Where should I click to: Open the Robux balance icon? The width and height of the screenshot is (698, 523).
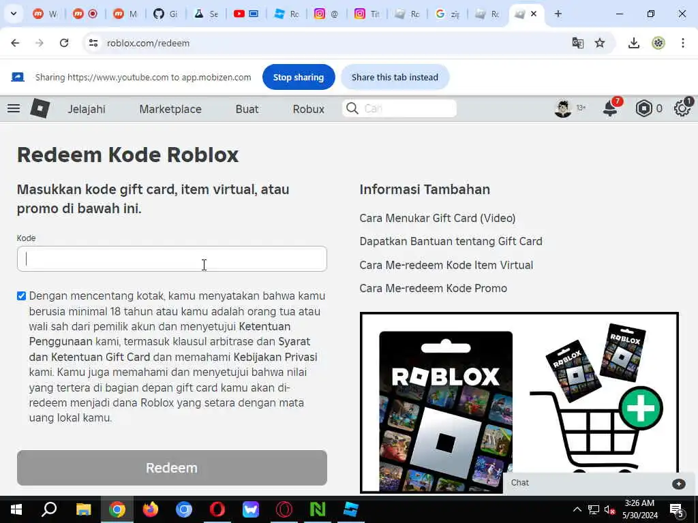[x=643, y=108]
